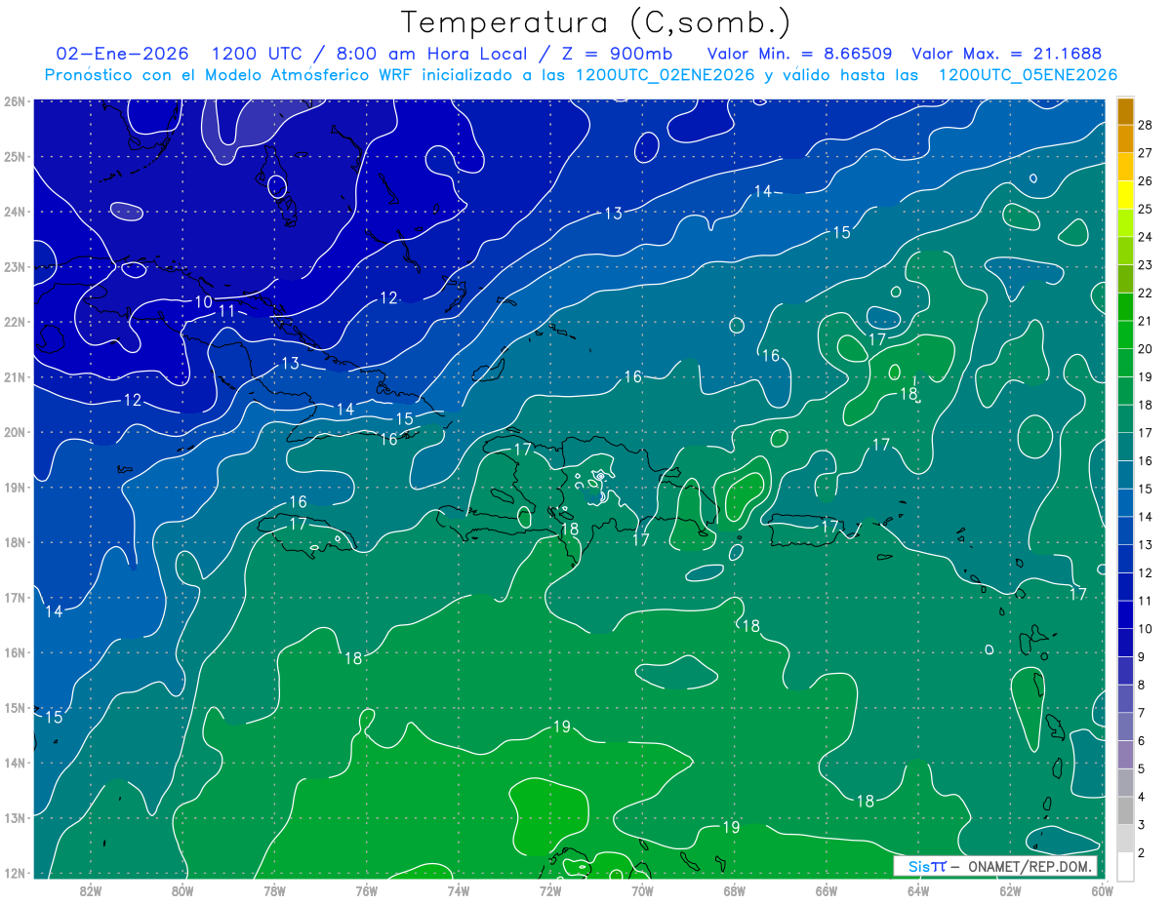This screenshot has width=1171, height=904.
Task: Click longitude axis label "62W"
Action: 1010,890
